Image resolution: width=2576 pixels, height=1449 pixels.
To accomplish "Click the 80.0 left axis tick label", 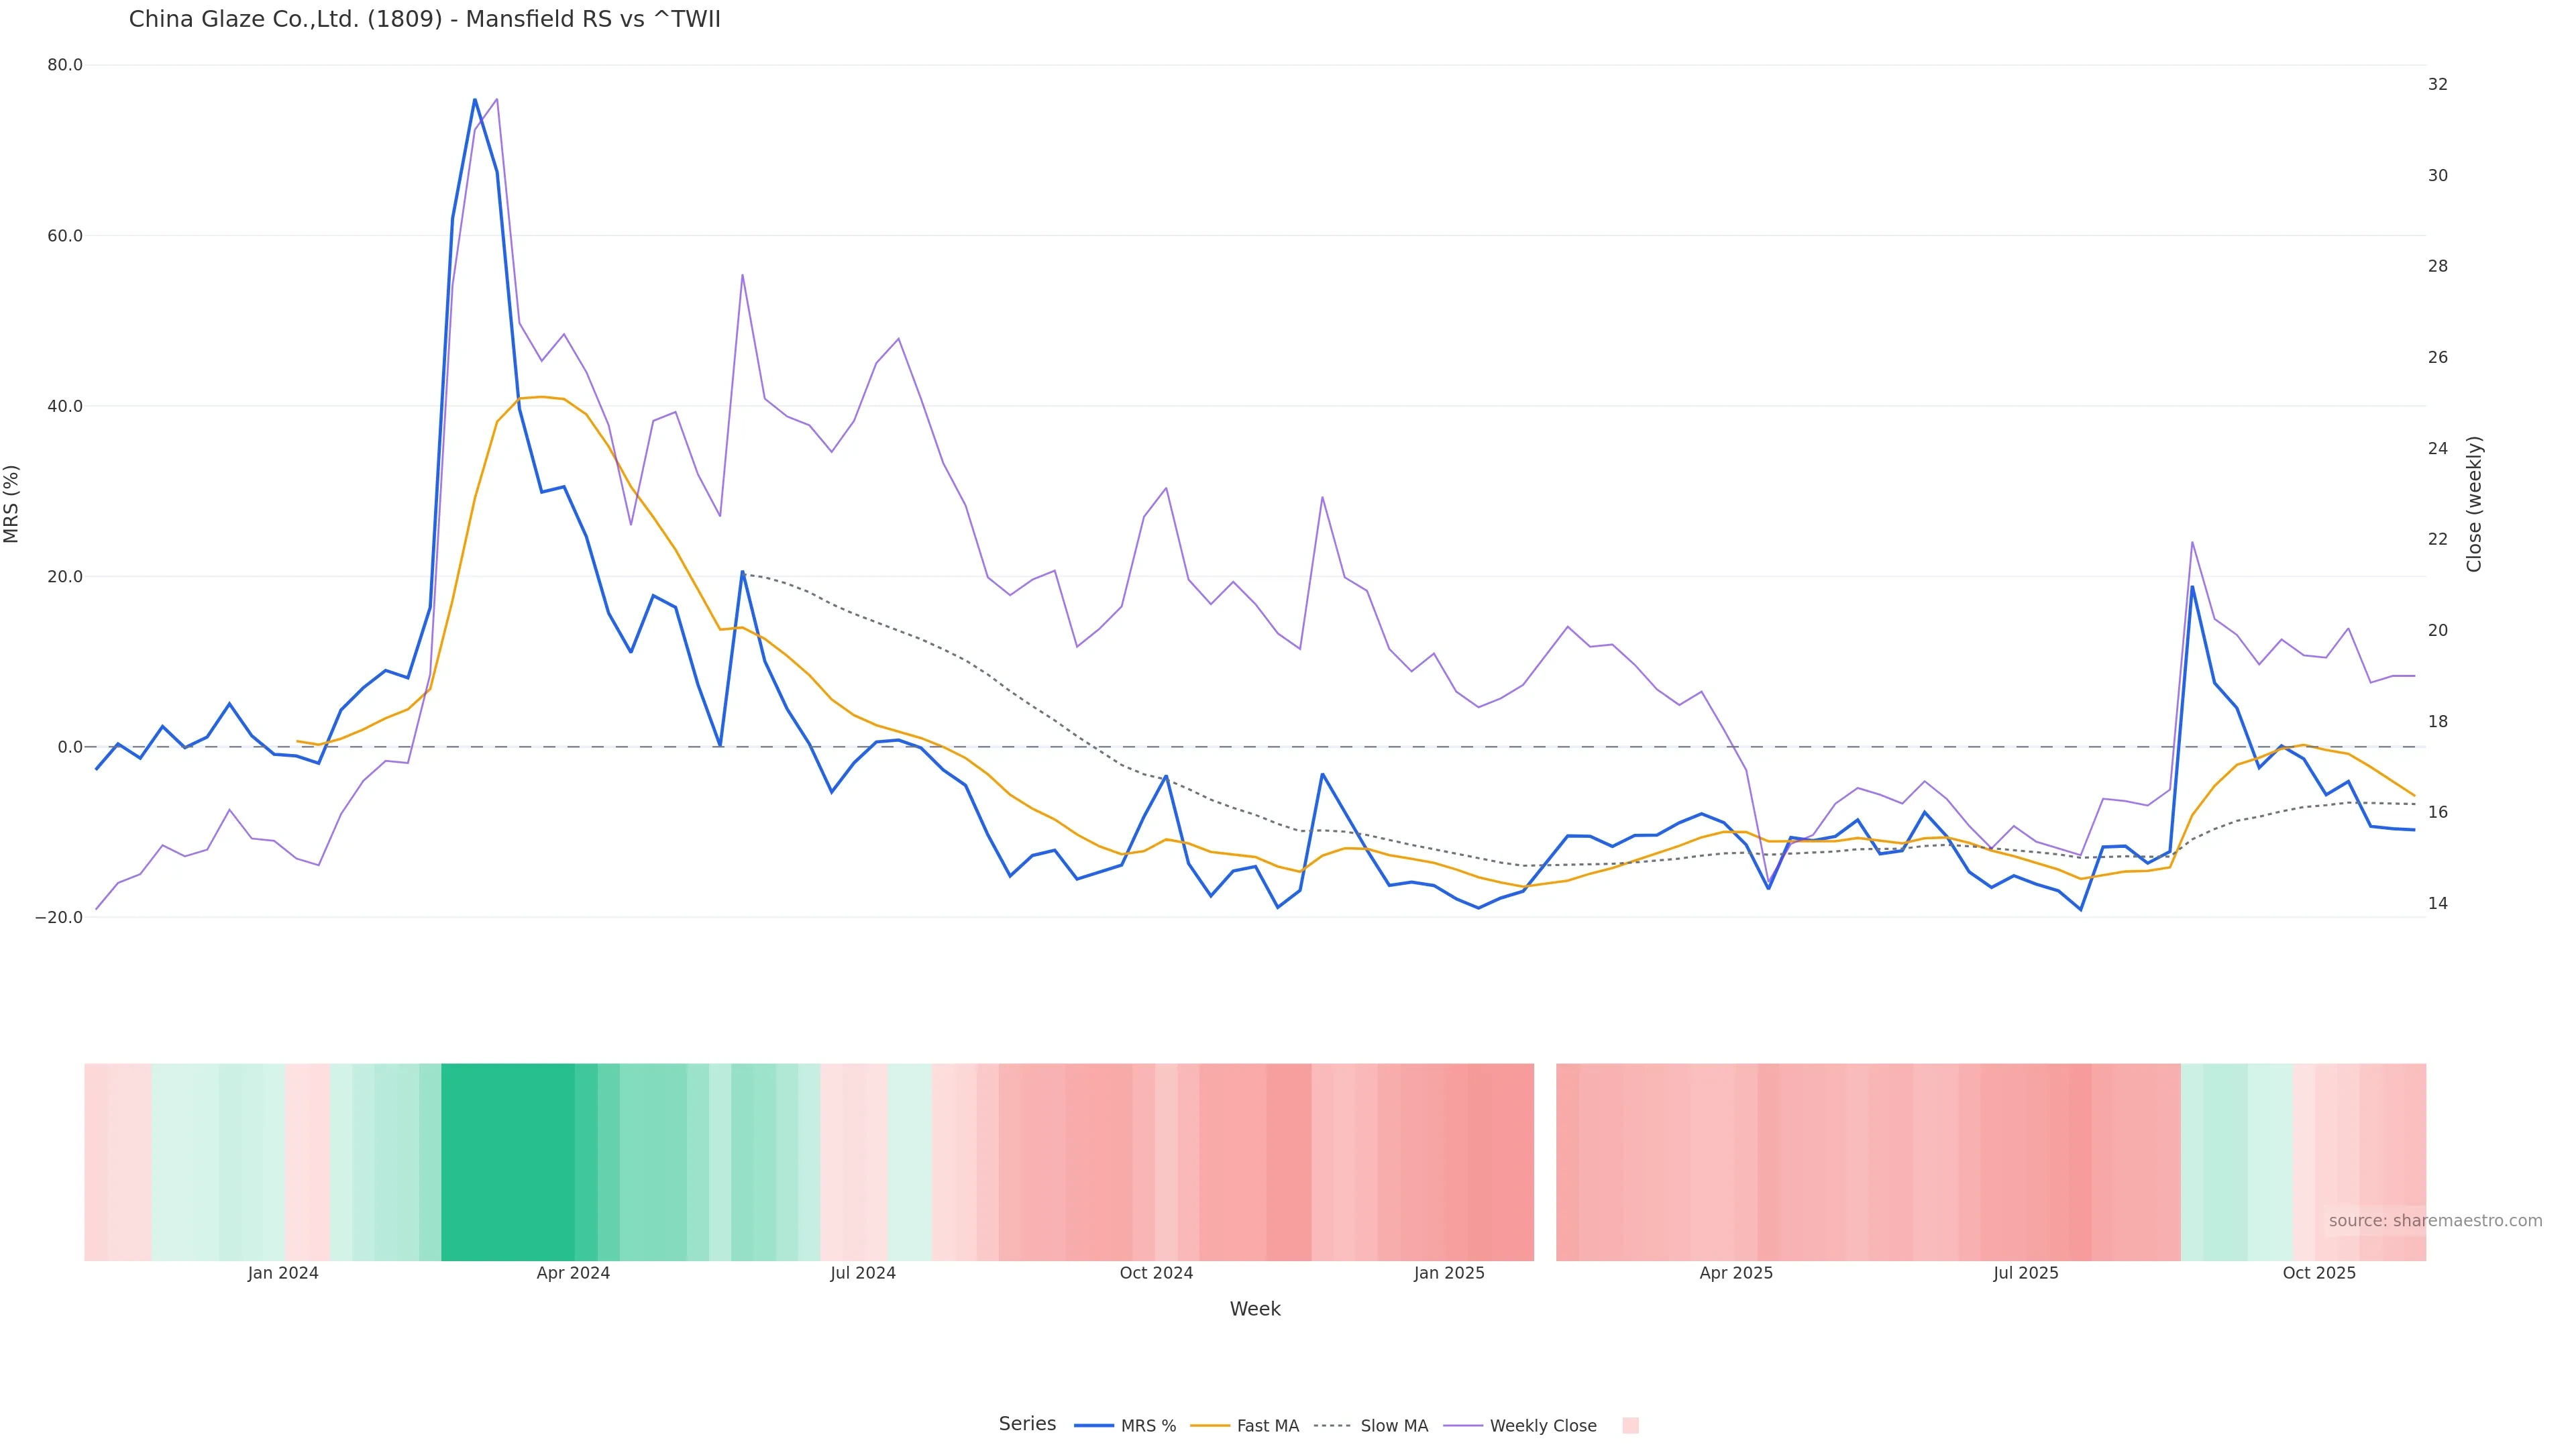I will point(65,65).
